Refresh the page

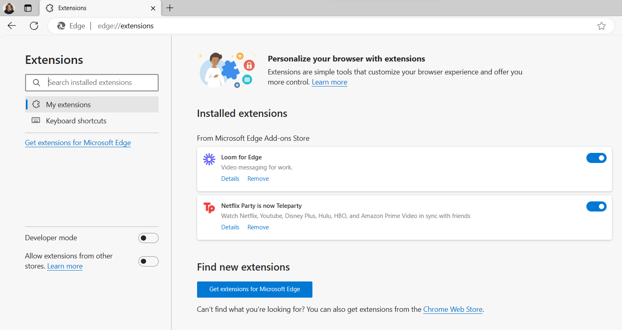pyautogui.click(x=34, y=26)
